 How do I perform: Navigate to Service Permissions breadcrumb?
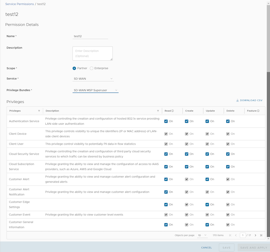pyautogui.click(x=19, y=4)
